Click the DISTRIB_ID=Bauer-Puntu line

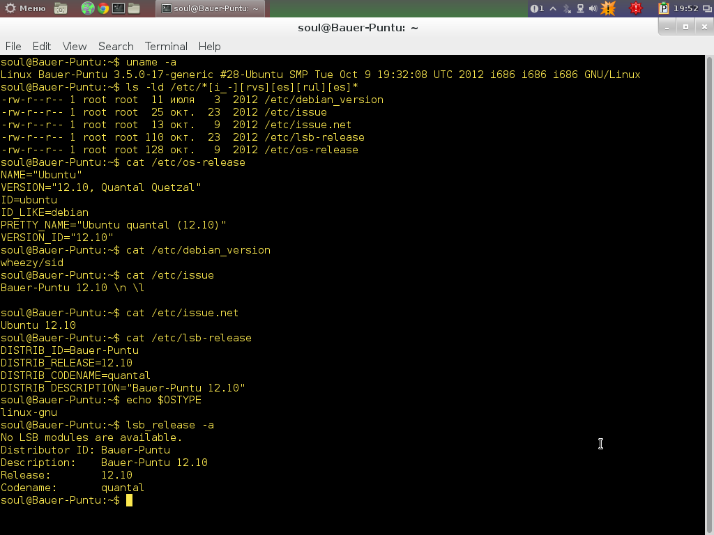(x=70, y=350)
